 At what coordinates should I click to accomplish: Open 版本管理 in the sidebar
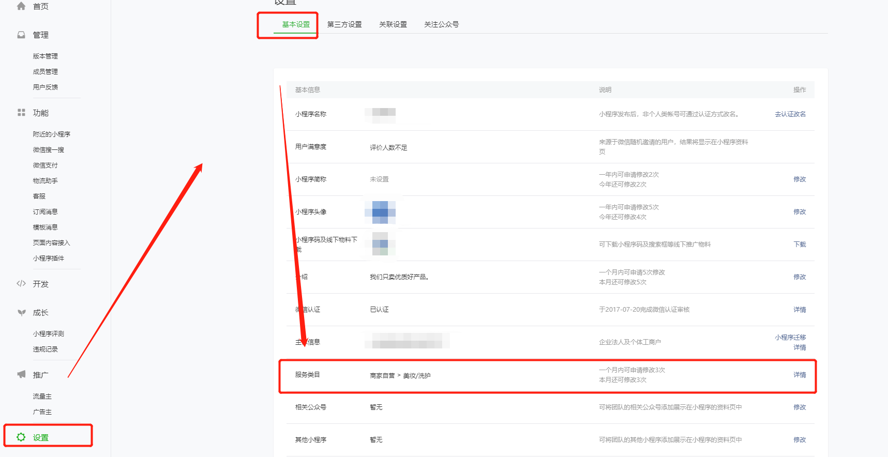click(x=46, y=56)
